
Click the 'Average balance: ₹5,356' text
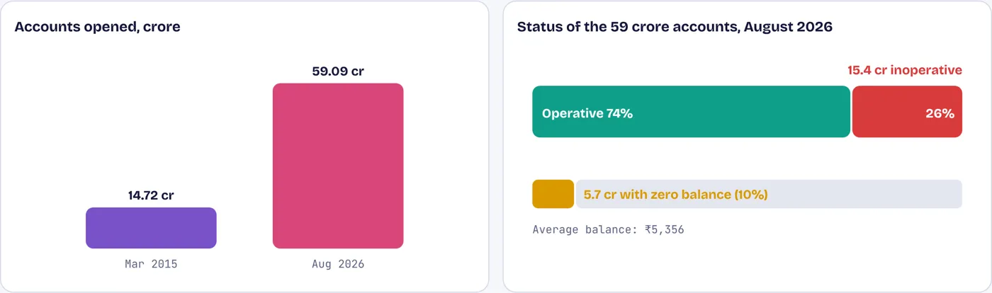pos(608,229)
